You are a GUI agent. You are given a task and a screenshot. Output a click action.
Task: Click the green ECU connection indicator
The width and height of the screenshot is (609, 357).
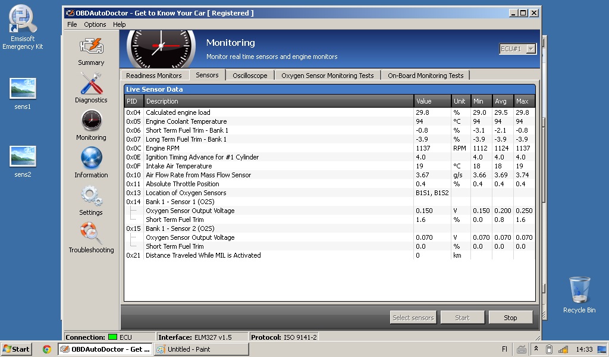112,337
